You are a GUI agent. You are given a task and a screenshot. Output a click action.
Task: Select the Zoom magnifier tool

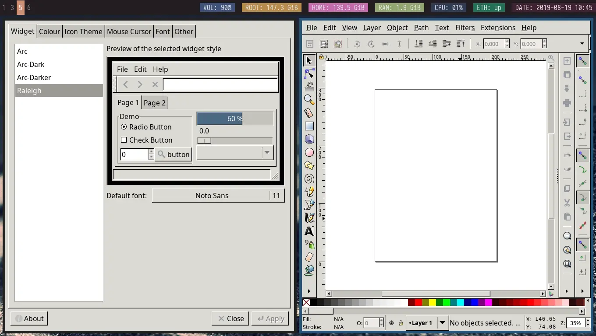tap(309, 100)
